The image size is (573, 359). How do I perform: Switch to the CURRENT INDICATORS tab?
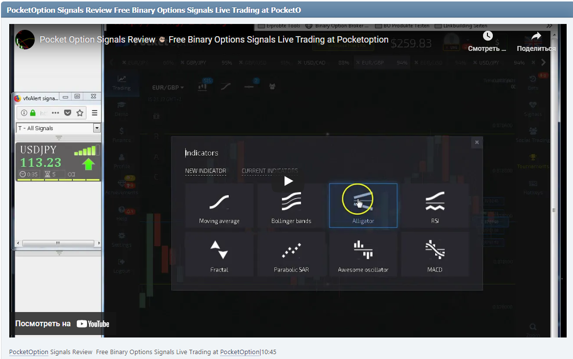point(269,171)
